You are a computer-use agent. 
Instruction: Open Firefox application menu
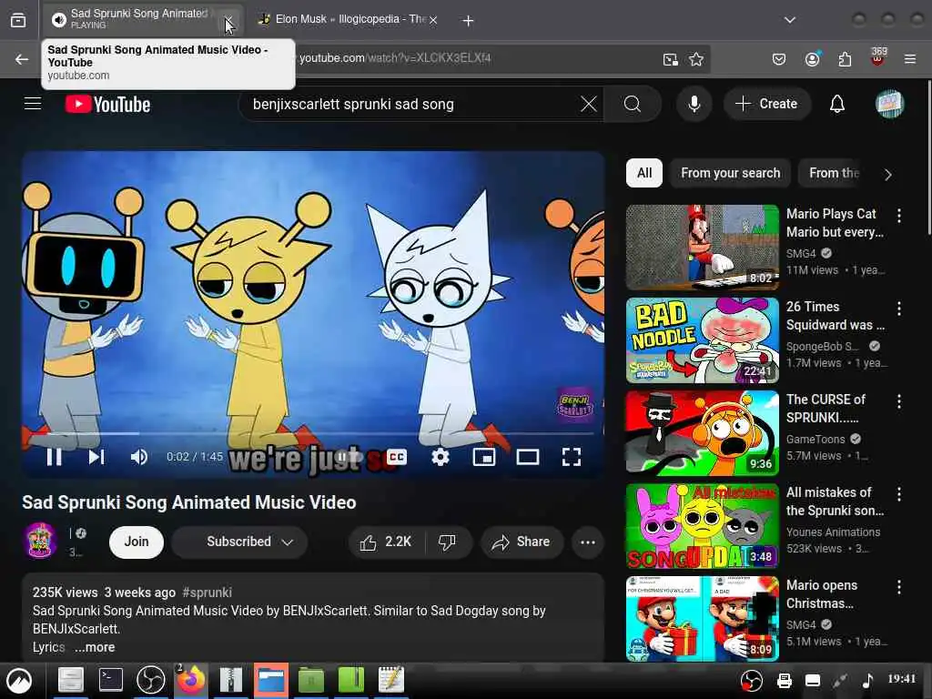coord(910,59)
